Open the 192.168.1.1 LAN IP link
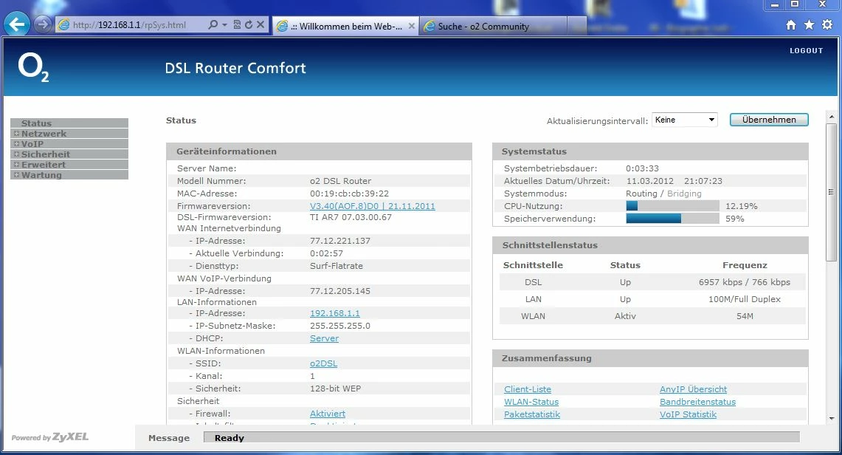 click(334, 313)
